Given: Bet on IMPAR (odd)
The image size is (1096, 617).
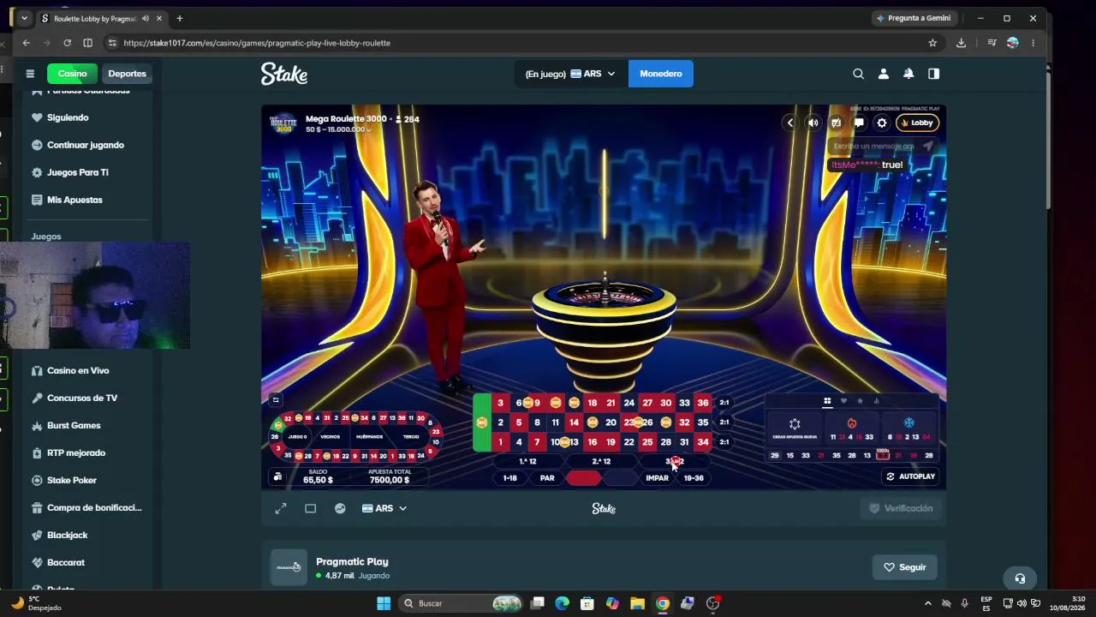Looking at the screenshot, I should click(657, 478).
